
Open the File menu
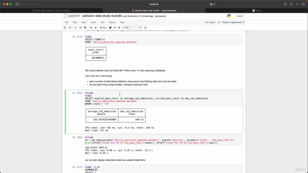click(66, 23)
